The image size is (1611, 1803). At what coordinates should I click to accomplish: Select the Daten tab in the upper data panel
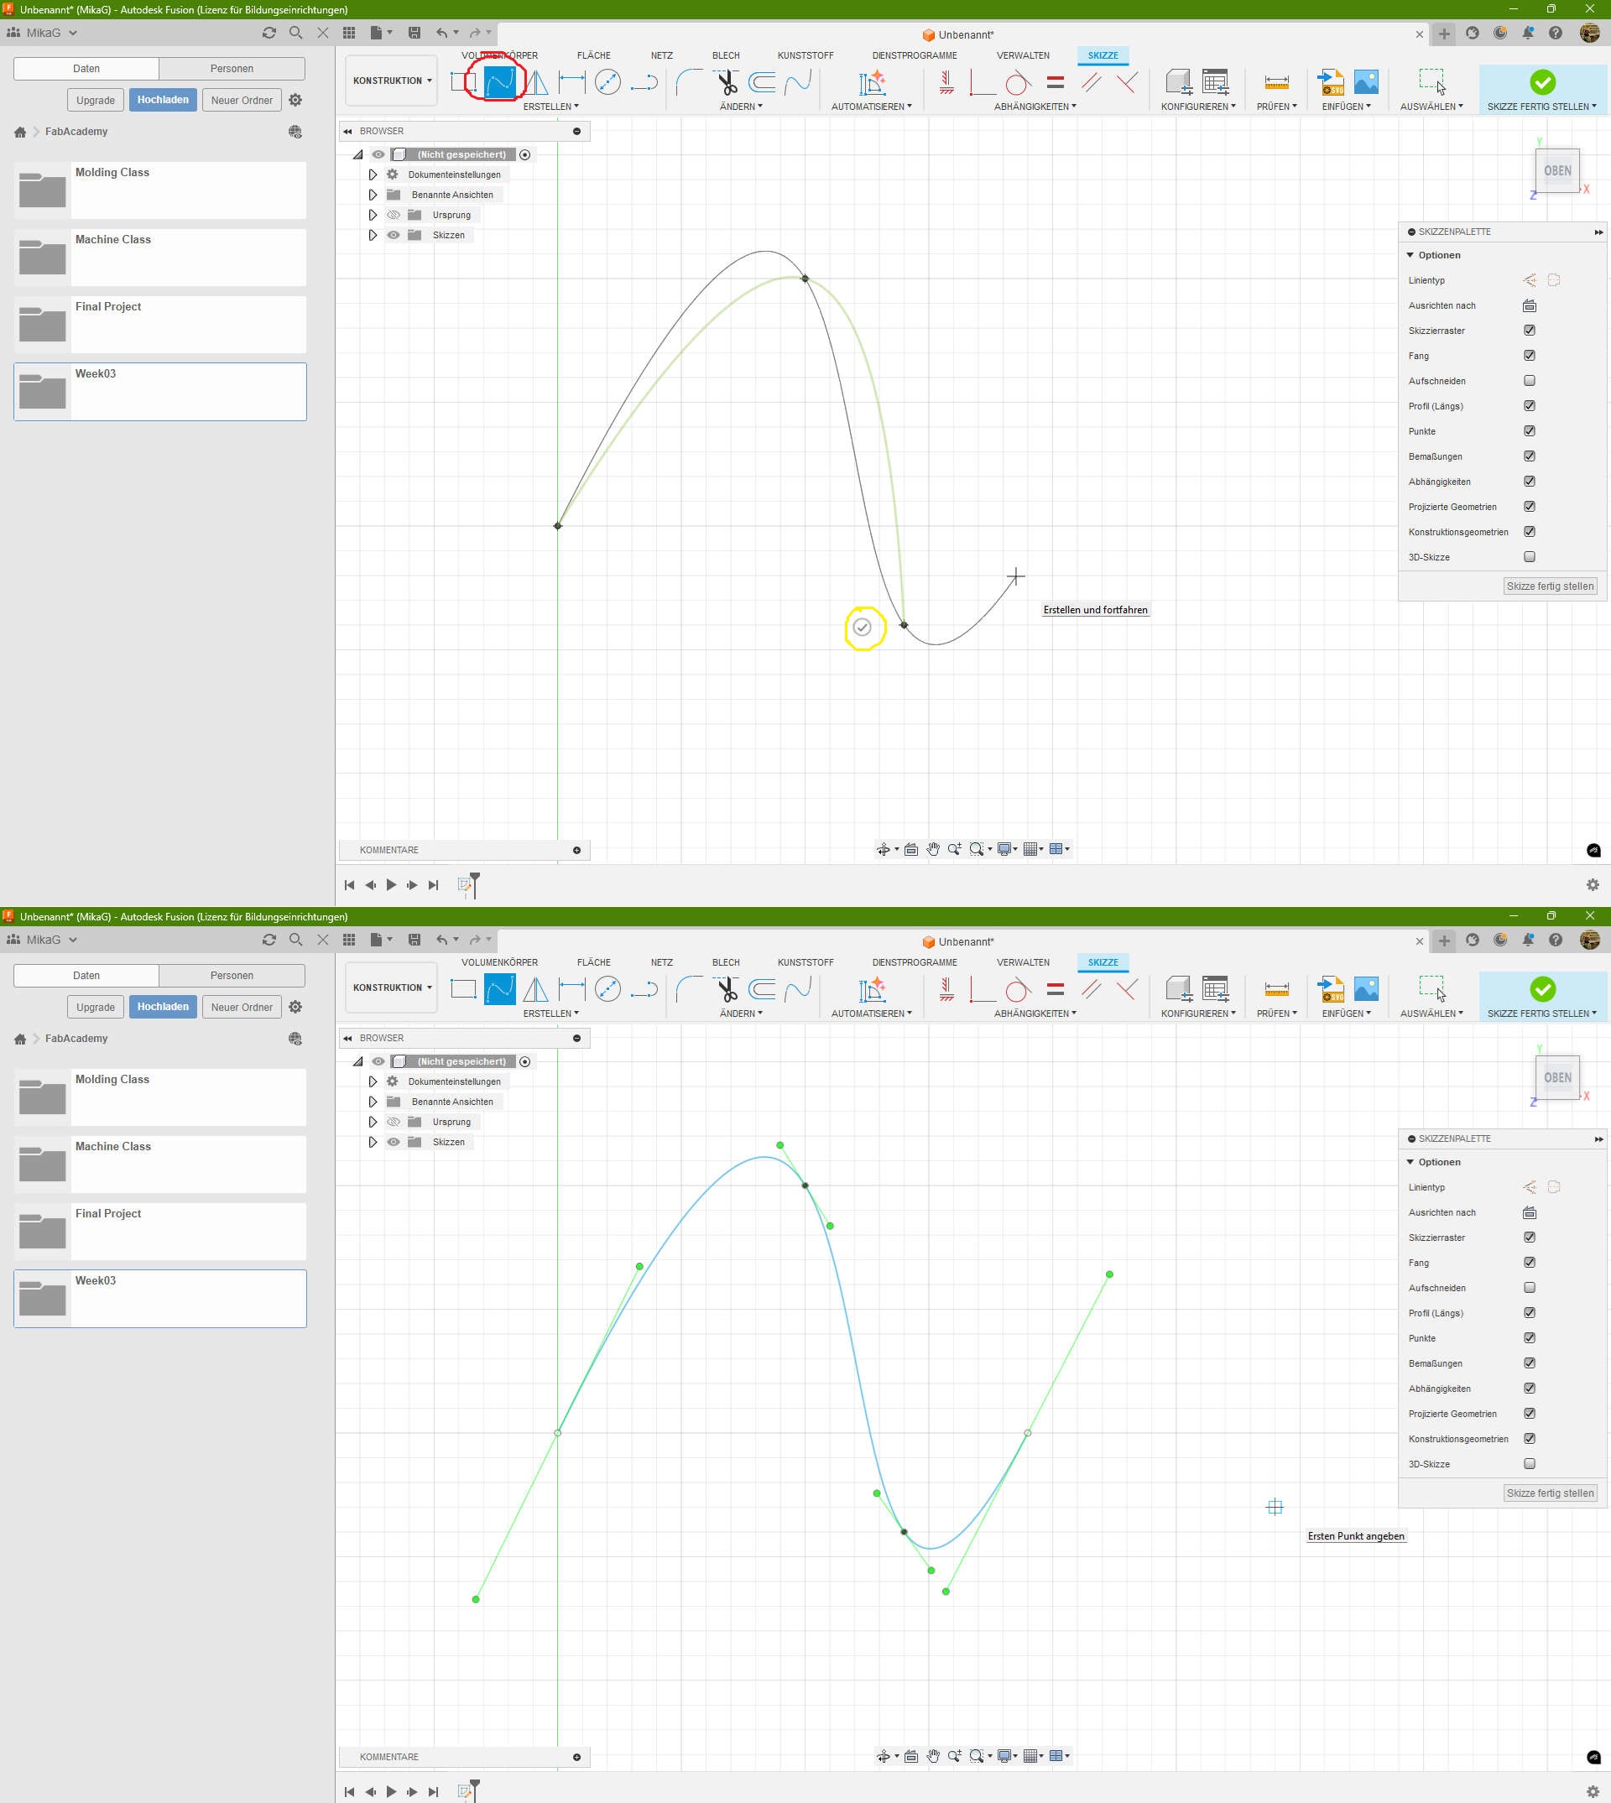pyautogui.click(x=86, y=68)
